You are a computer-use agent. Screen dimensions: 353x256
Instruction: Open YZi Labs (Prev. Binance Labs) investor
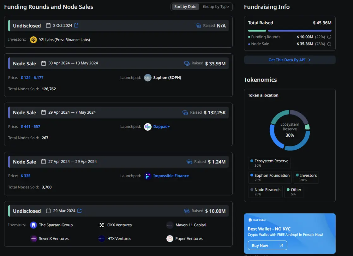(x=64, y=40)
